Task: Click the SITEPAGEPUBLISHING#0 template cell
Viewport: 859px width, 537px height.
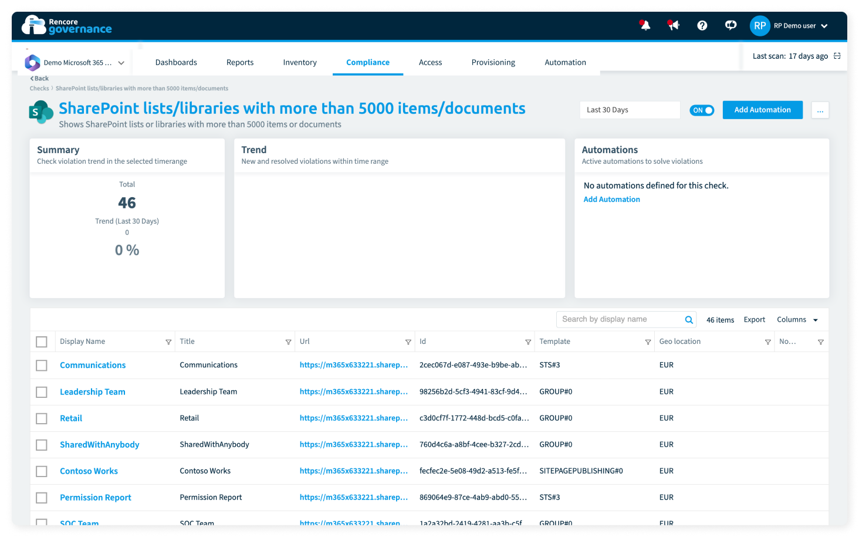Action: (x=581, y=471)
